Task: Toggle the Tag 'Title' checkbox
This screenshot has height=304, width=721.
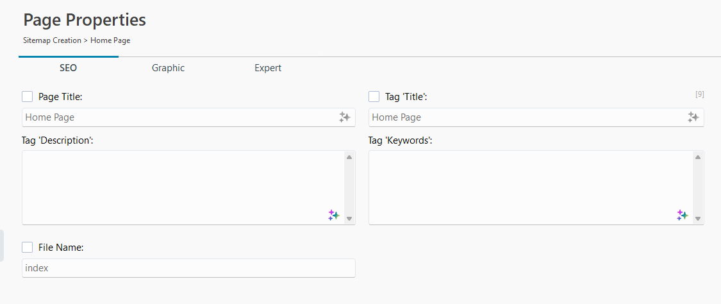Action: coord(374,97)
